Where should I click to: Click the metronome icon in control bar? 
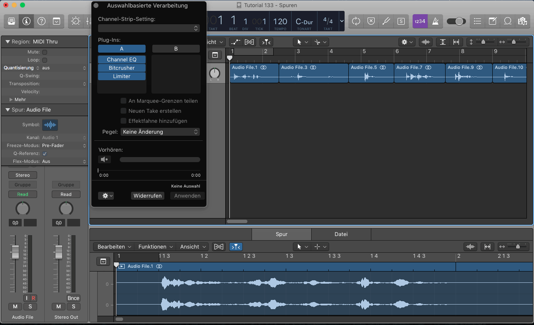pyautogui.click(x=436, y=21)
